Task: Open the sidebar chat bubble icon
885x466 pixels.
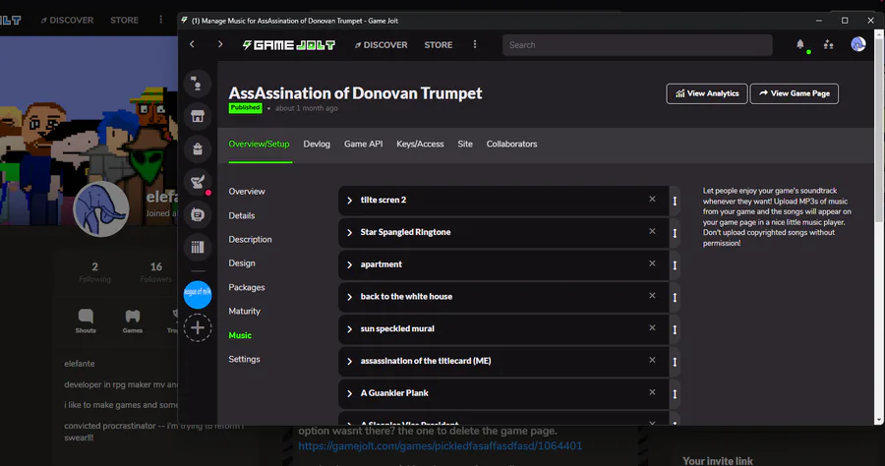Action: (x=197, y=214)
